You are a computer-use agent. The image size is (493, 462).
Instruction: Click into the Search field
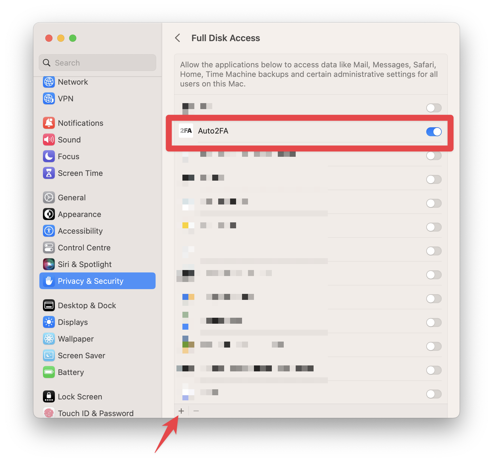pyautogui.click(x=97, y=63)
